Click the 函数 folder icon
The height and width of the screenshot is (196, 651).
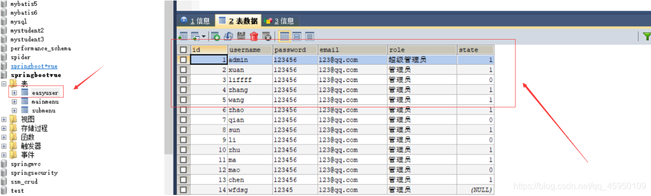pos(13,137)
